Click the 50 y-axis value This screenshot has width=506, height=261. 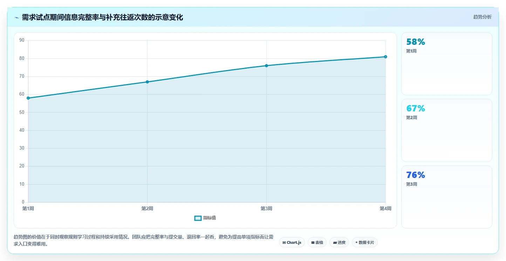(22, 112)
